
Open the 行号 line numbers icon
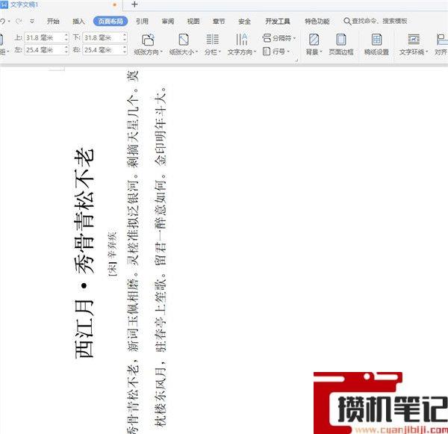[x=267, y=52]
